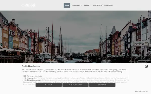Viewport: 151px width, 94px height.
Task: Click the ABRAAS logo in header
Action: click(28, 5)
